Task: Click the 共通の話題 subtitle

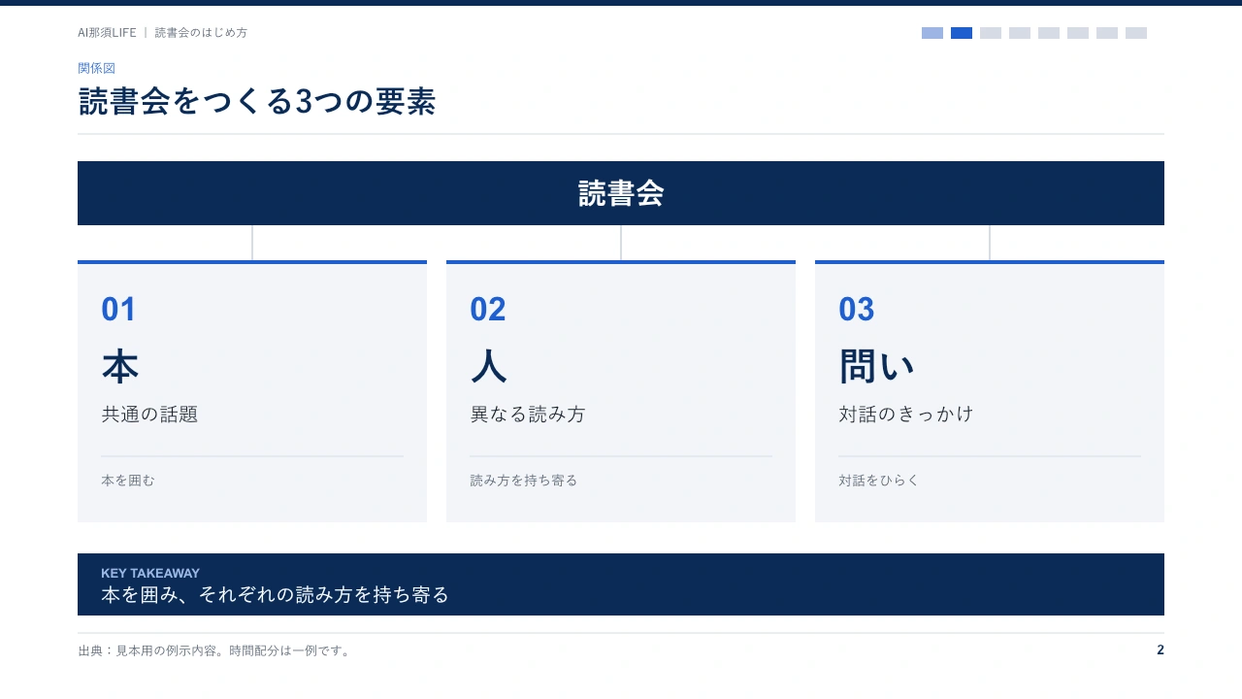Action: pyautogui.click(x=149, y=415)
